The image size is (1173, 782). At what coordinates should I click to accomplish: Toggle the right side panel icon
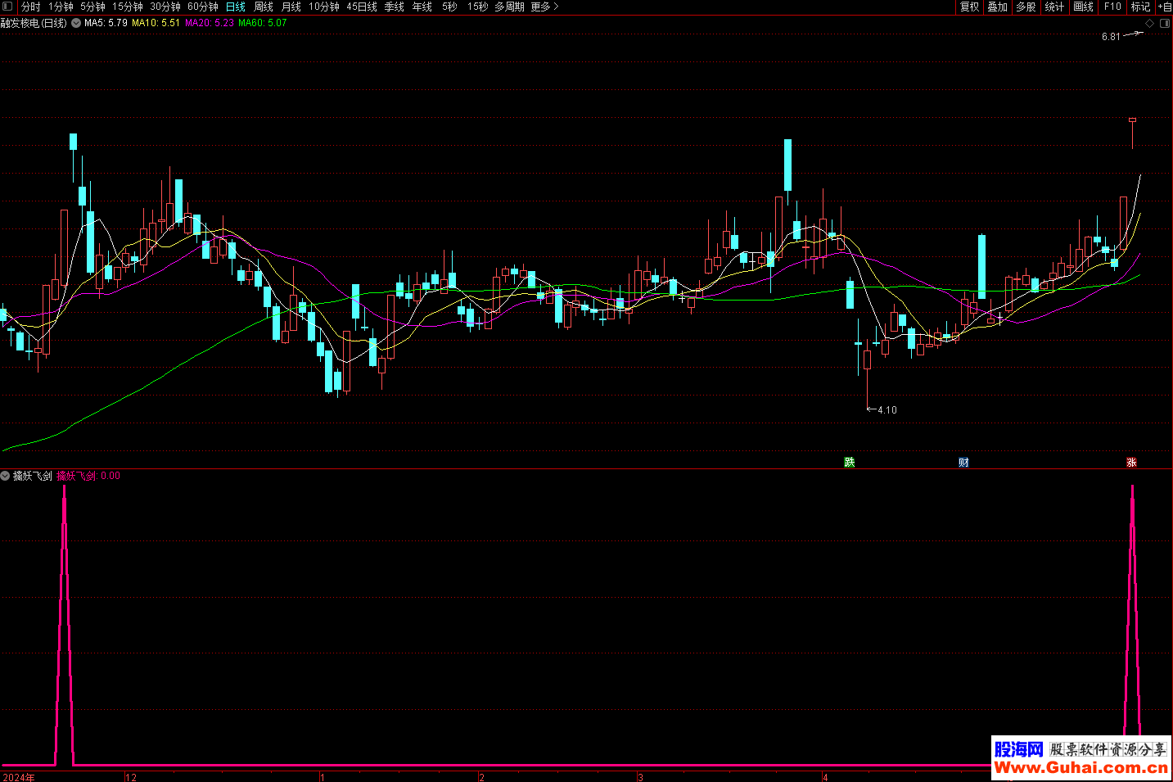tap(1165, 23)
